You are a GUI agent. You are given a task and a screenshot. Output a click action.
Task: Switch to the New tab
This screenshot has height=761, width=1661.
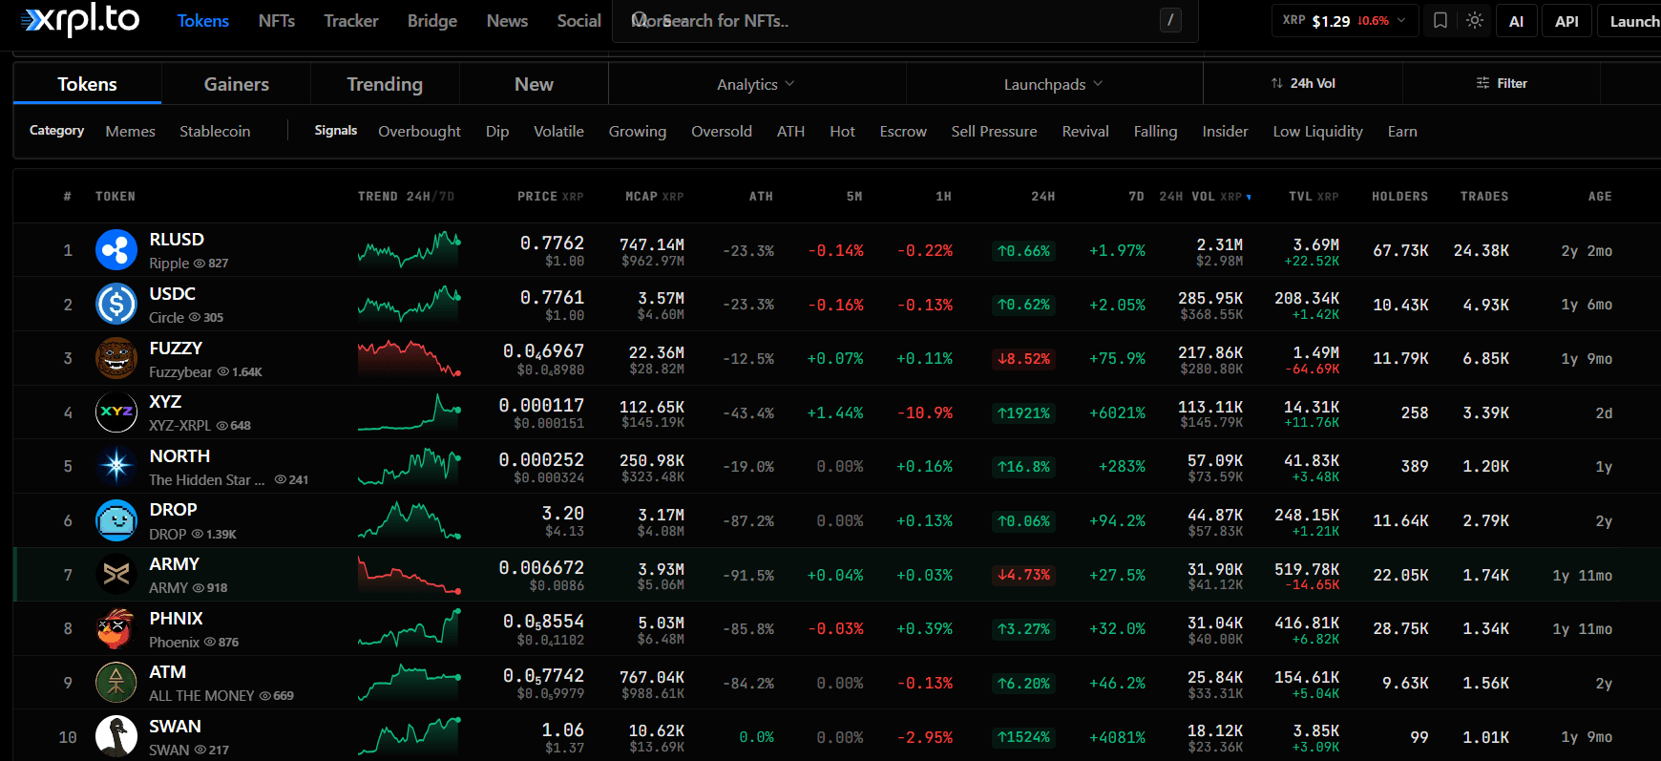pyautogui.click(x=534, y=84)
